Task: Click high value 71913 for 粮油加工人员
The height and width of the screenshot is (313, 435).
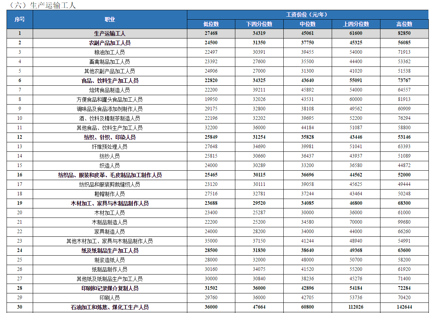Action: pyautogui.click(x=404, y=52)
